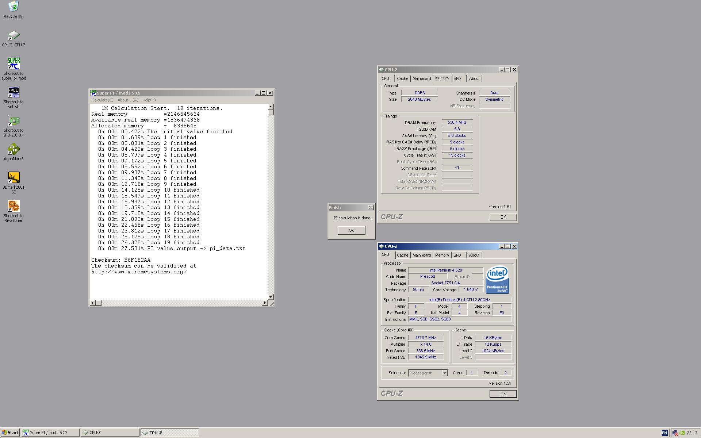Open About tab in upper CPU-Z window

[x=474, y=78]
